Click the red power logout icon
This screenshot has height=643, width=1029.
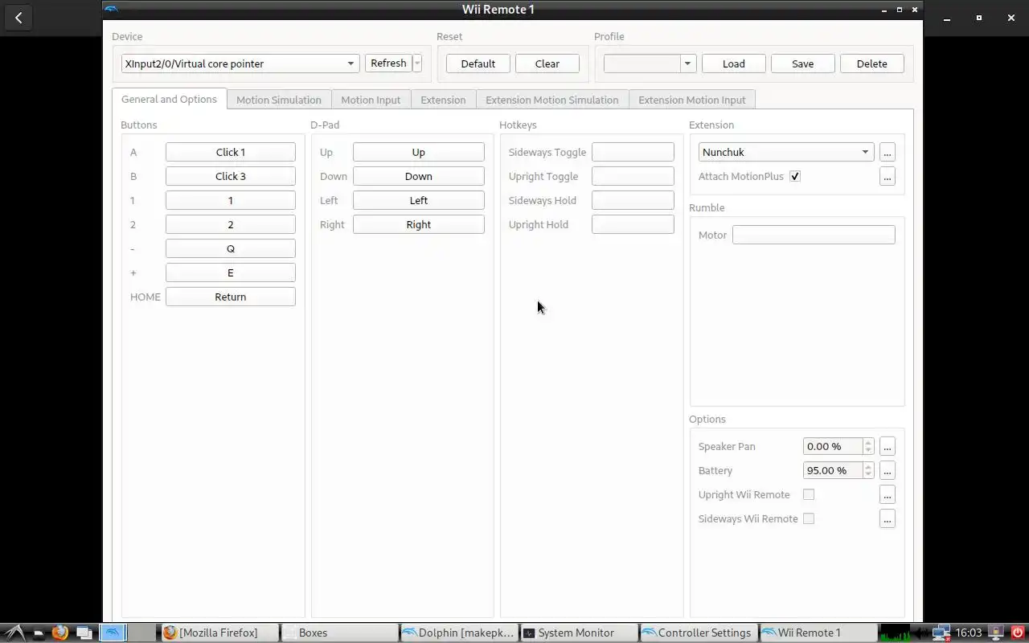(1017, 633)
